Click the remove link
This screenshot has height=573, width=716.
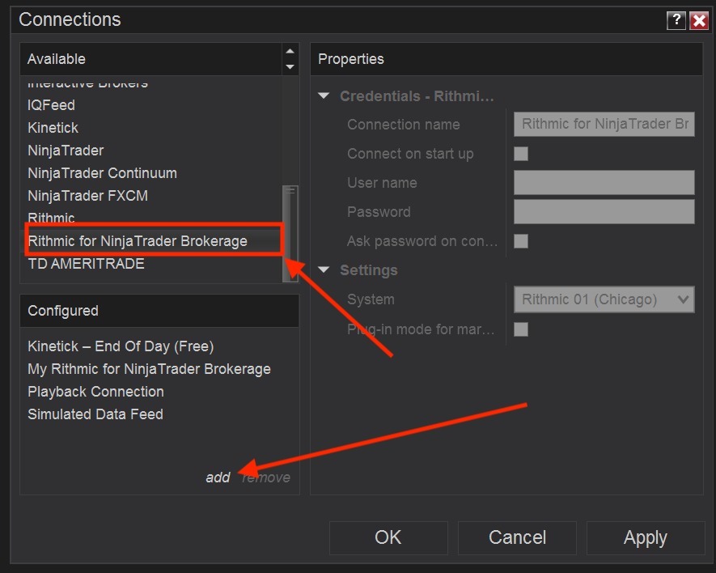click(266, 477)
